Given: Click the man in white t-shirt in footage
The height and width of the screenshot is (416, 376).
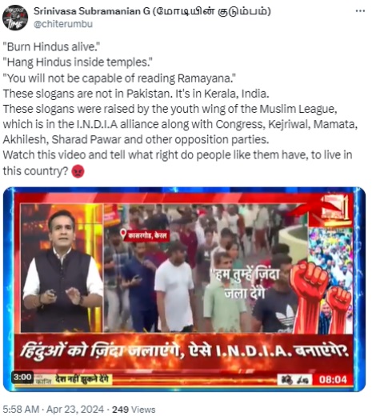Looking at the screenshot, I should (x=174, y=290).
